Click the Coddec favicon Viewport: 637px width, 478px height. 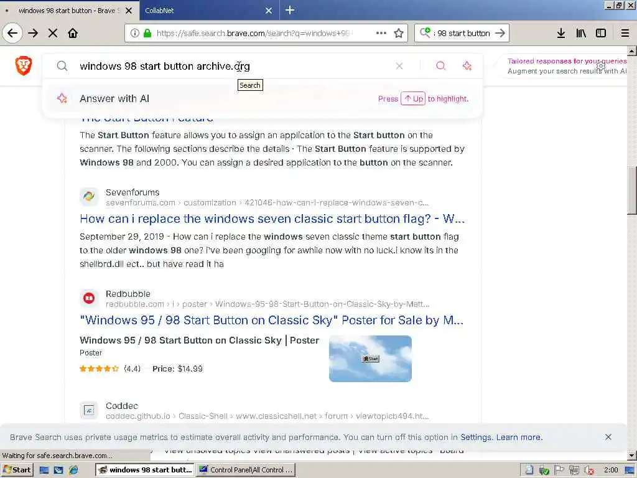89,410
